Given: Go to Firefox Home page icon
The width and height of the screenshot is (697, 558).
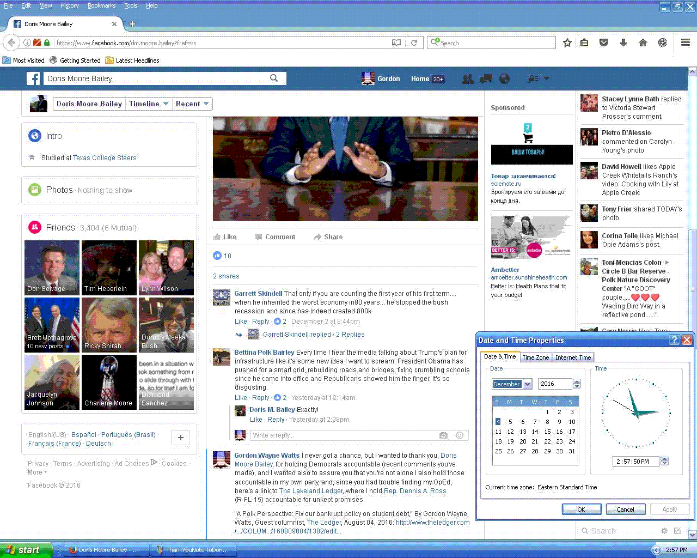Looking at the screenshot, I should tap(643, 43).
